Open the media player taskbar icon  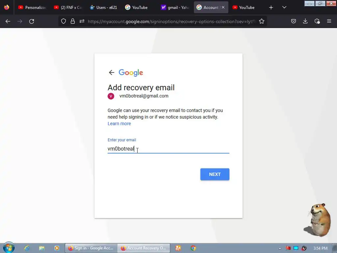pos(57,248)
